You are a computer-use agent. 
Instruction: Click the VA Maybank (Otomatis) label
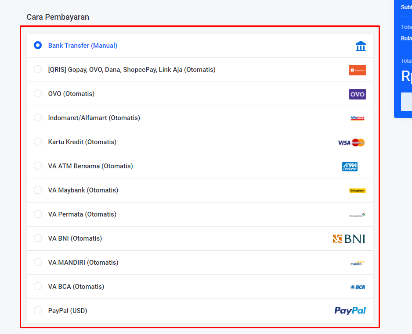click(83, 190)
